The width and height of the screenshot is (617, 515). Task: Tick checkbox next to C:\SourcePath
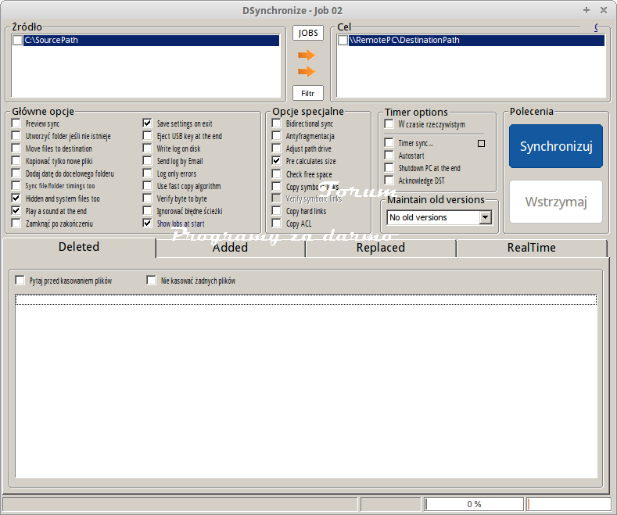coord(18,41)
